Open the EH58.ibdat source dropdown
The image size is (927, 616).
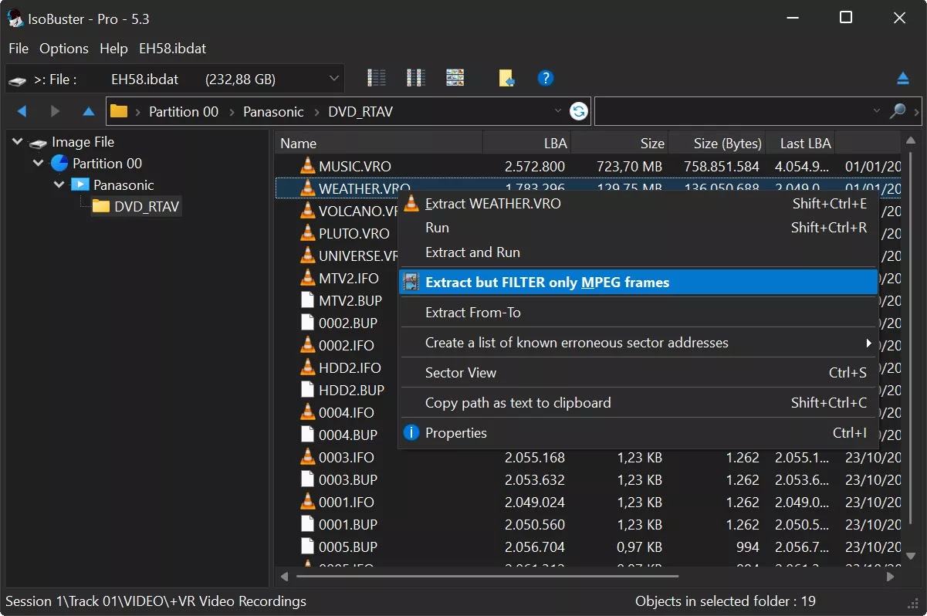(333, 78)
